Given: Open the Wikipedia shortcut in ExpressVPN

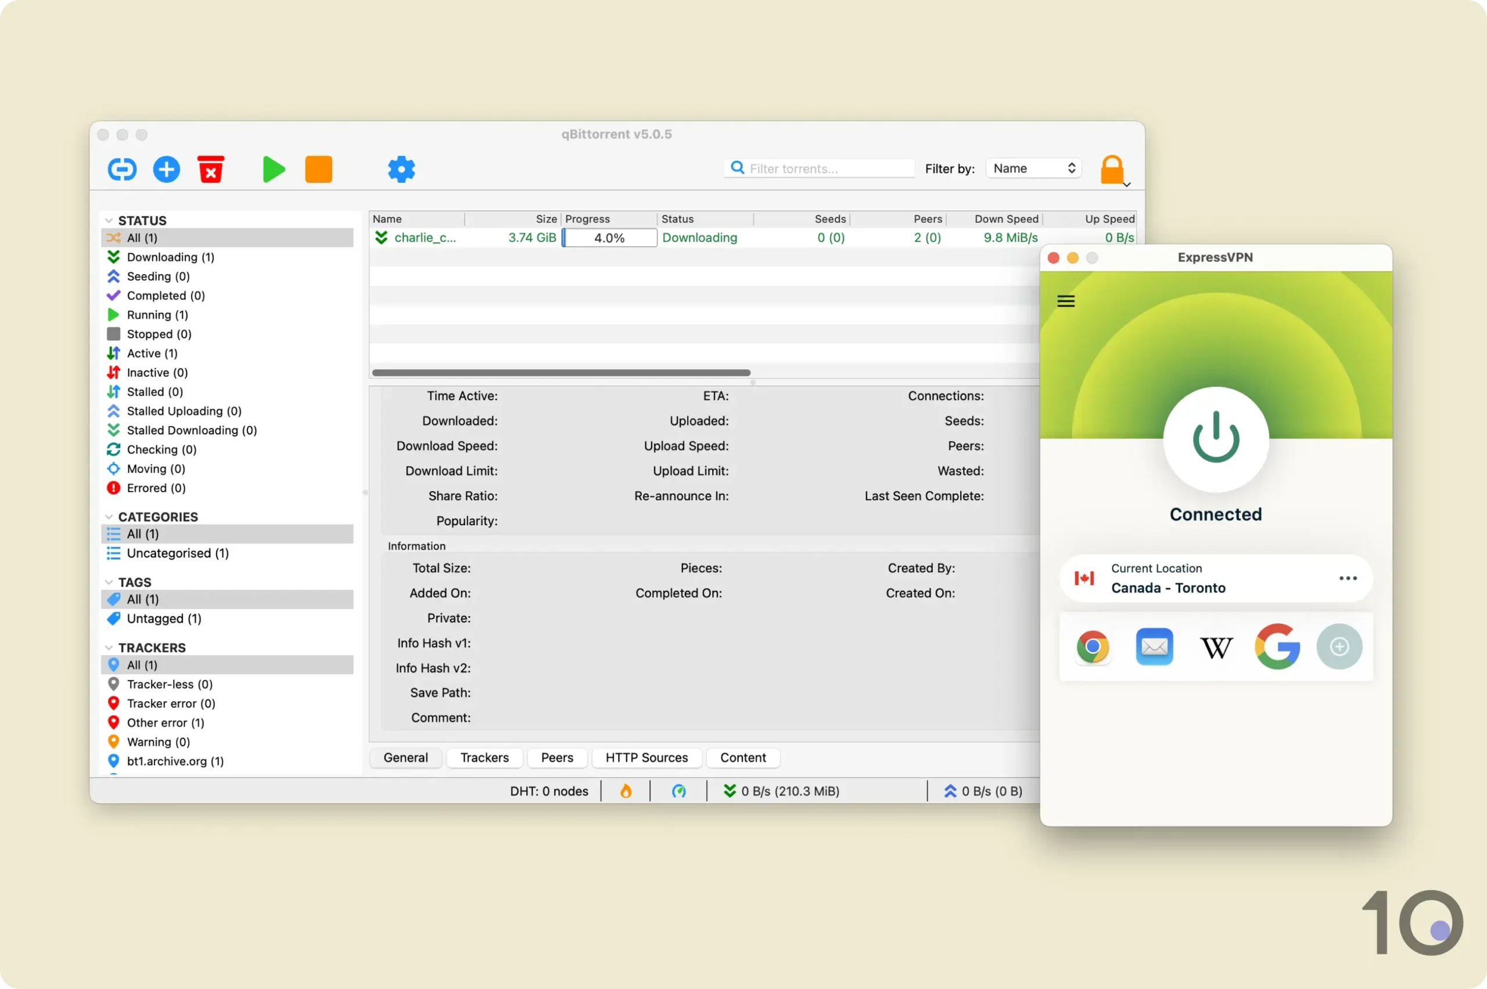Looking at the screenshot, I should click(1215, 647).
